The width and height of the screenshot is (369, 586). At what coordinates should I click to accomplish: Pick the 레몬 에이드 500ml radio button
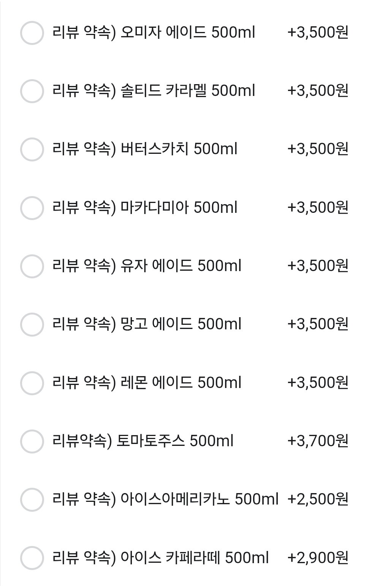click(x=32, y=383)
